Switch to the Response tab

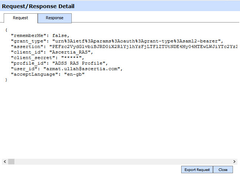point(55,18)
